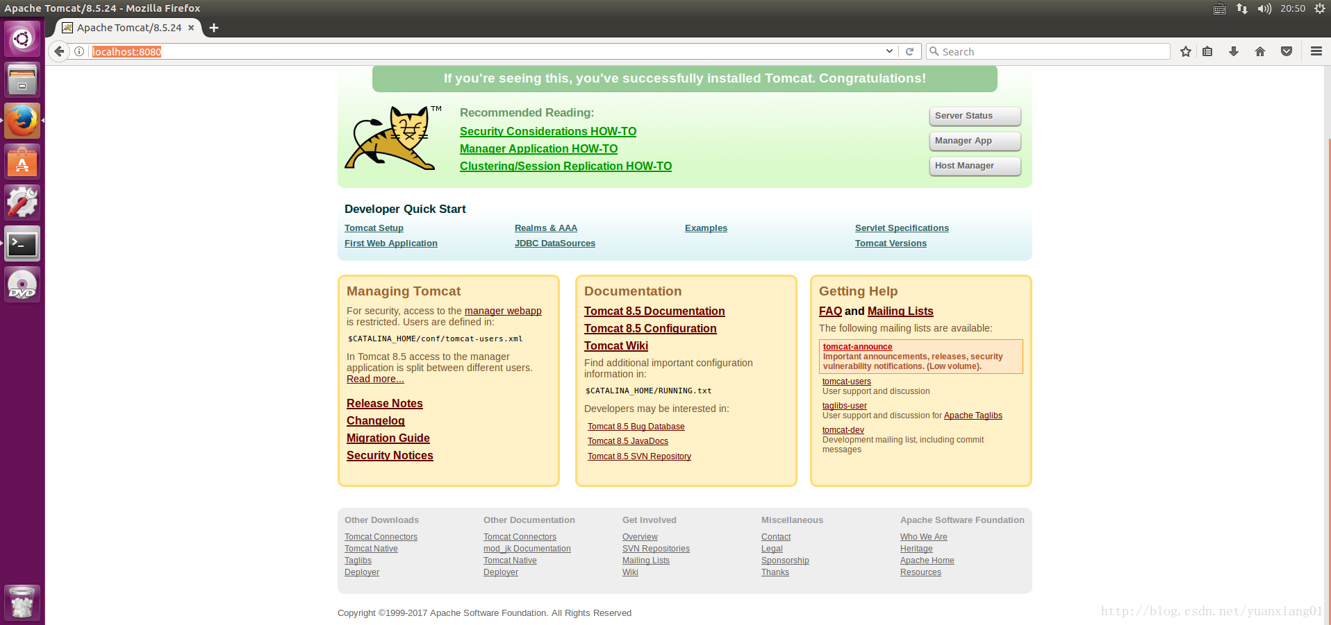Close the Apache Tomcat/8.5.24 tab

(191, 28)
